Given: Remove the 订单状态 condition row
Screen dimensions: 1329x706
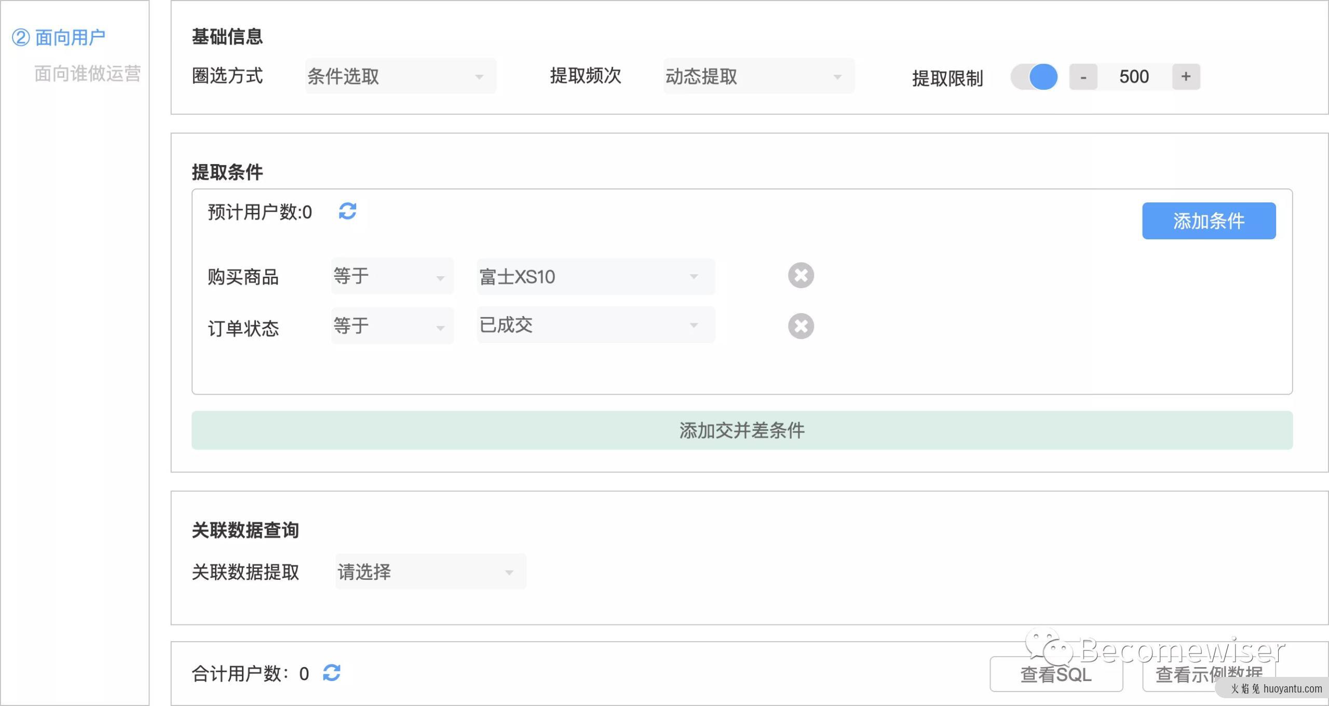Looking at the screenshot, I should [801, 326].
